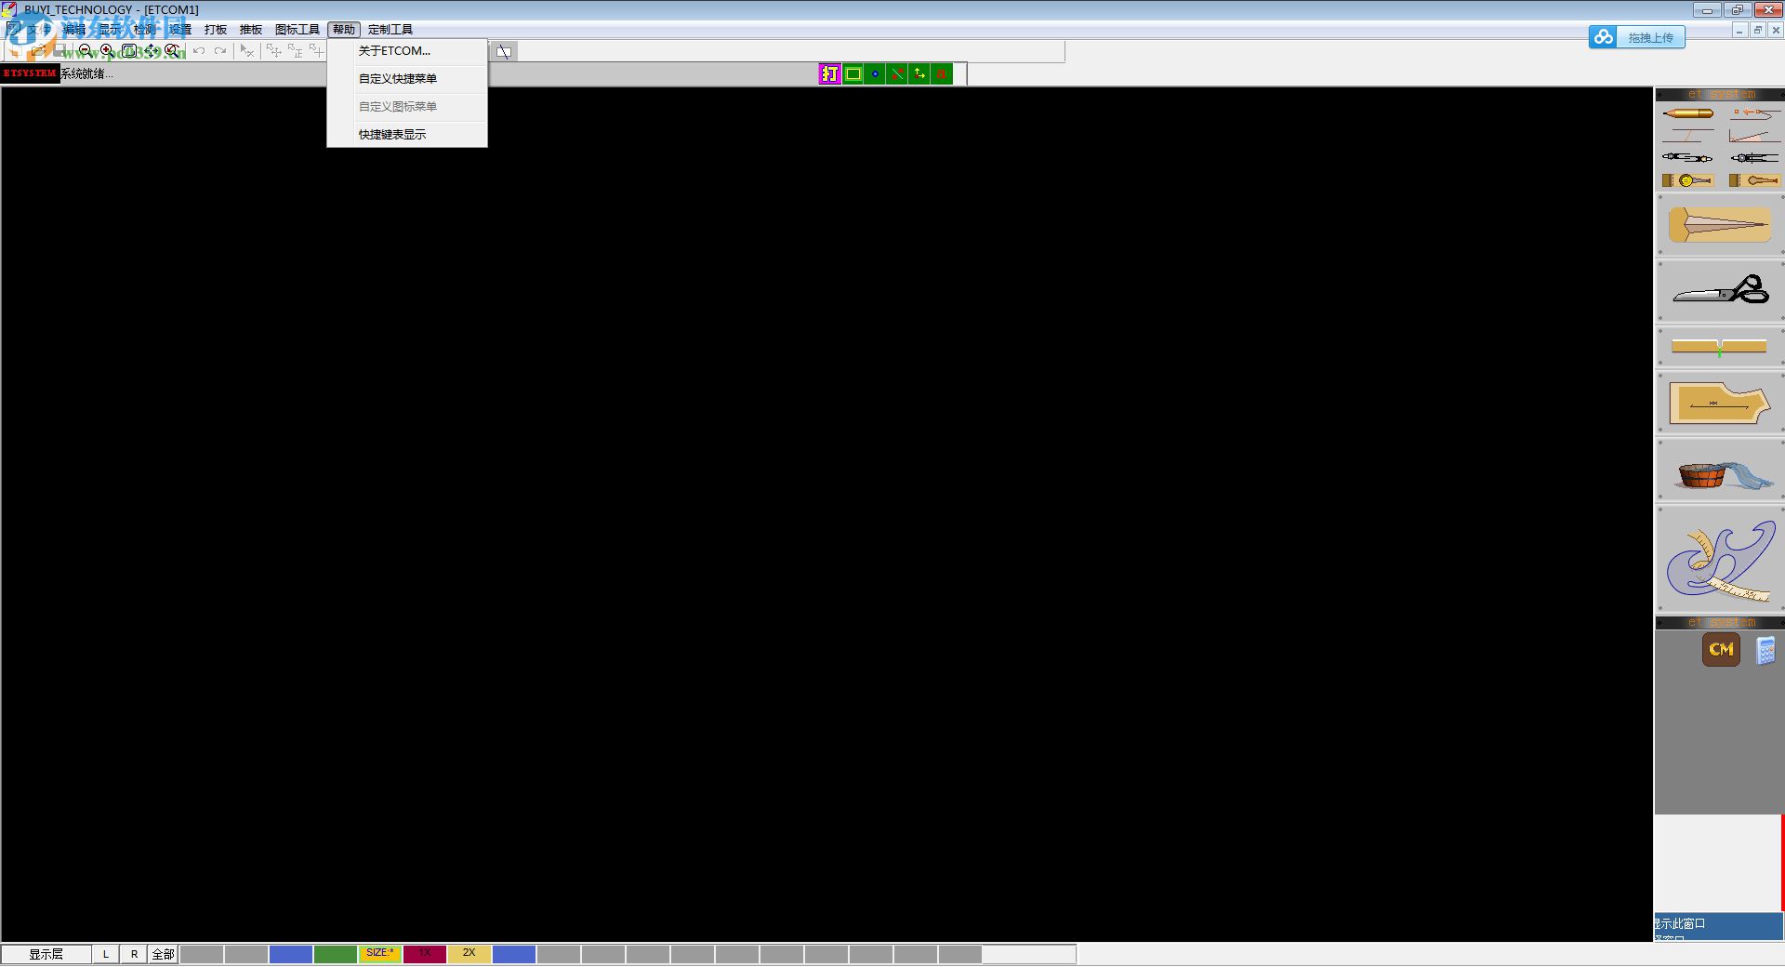Select the angle line tool
1785x967 pixels.
click(1754, 136)
